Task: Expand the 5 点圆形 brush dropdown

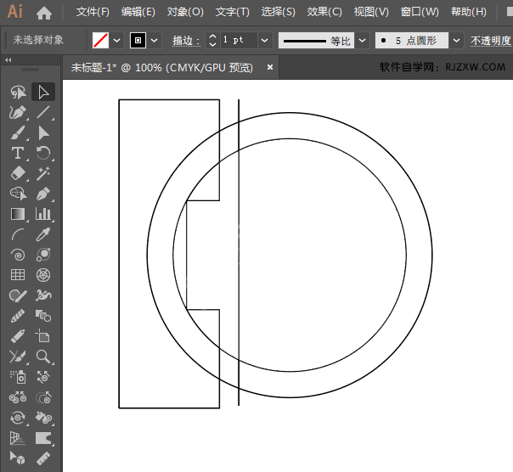Action: (457, 40)
